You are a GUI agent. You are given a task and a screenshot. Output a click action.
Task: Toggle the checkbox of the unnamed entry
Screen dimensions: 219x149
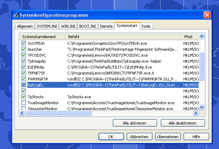point(23,91)
